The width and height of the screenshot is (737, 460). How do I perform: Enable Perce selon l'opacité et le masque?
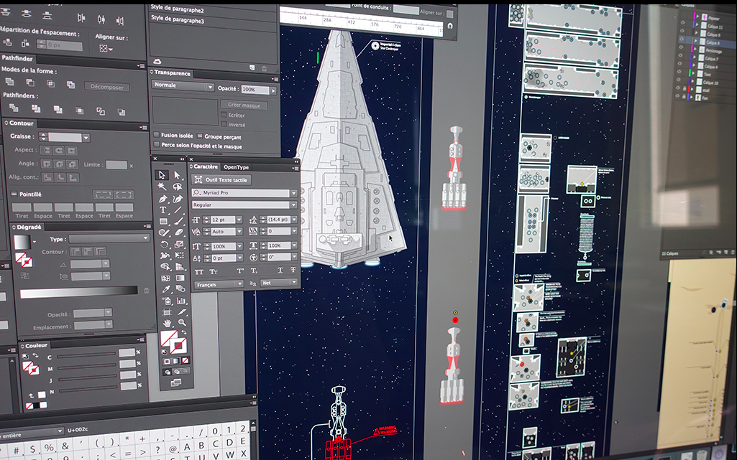pos(157,145)
